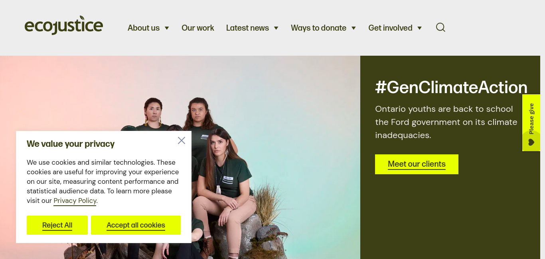
Task: Click Accept all cookies button
Action: point(136,225)
